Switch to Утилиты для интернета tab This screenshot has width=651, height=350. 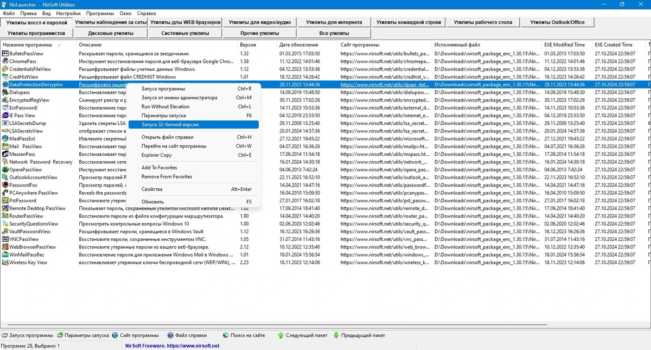point(334,22)
